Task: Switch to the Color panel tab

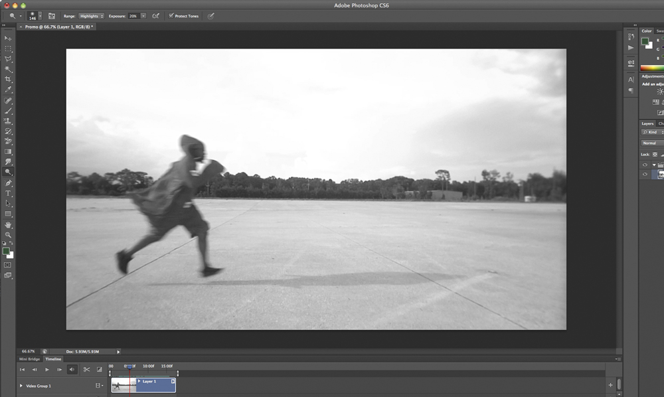Action: click(646, 31)
